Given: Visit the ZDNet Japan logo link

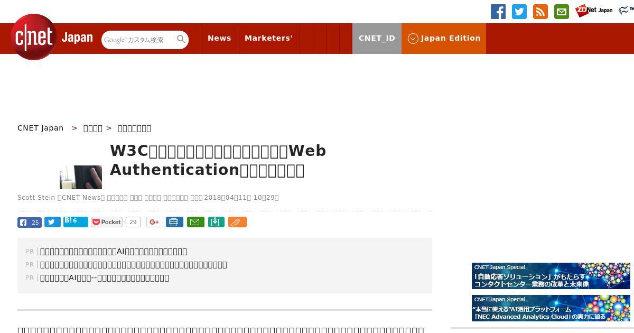Looking at the screenshot, I should point(594,11).
